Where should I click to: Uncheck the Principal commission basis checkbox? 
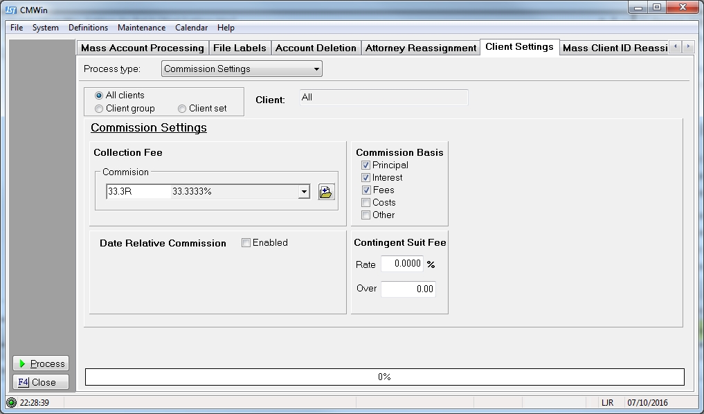365,165
